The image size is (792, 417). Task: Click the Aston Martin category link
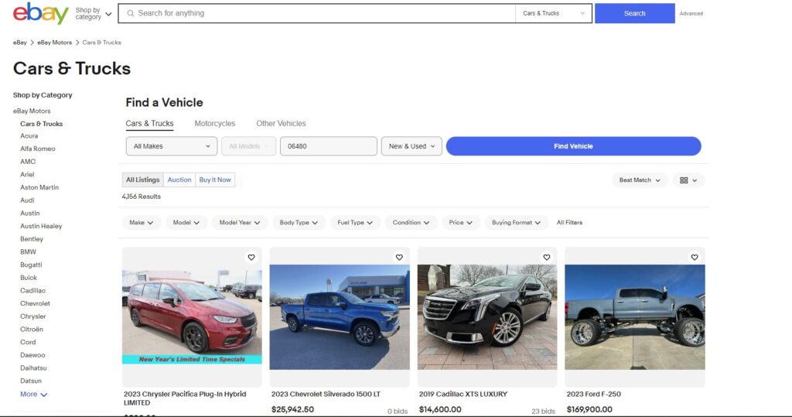[39, 187]
